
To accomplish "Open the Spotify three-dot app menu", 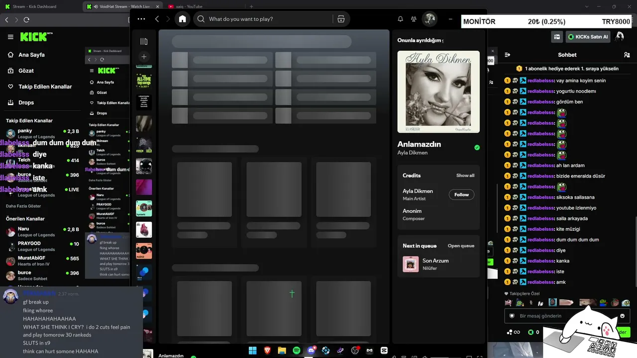I will 141,19.
